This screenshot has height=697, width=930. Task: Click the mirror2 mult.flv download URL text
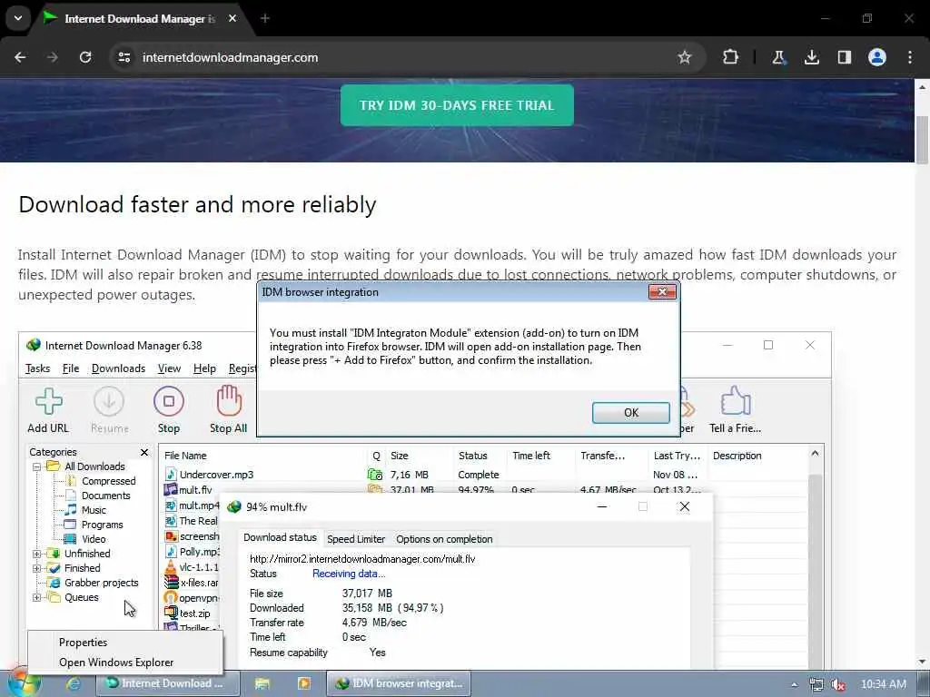362,559
